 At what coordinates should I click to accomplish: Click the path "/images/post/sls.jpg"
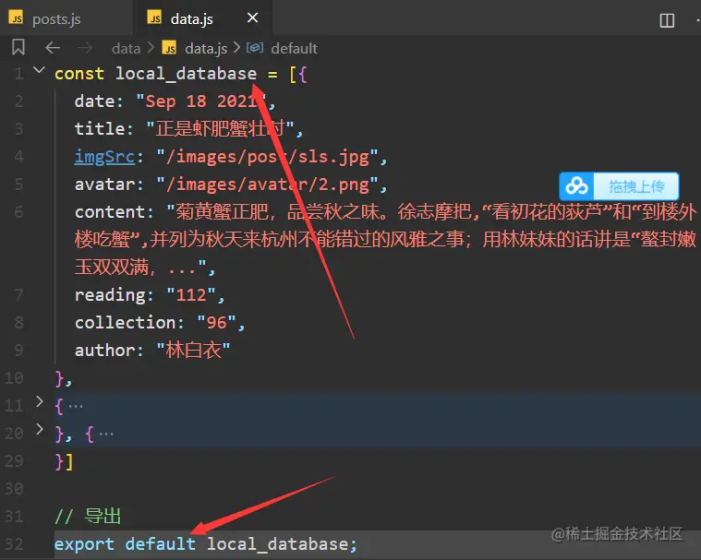pos(267,157)
